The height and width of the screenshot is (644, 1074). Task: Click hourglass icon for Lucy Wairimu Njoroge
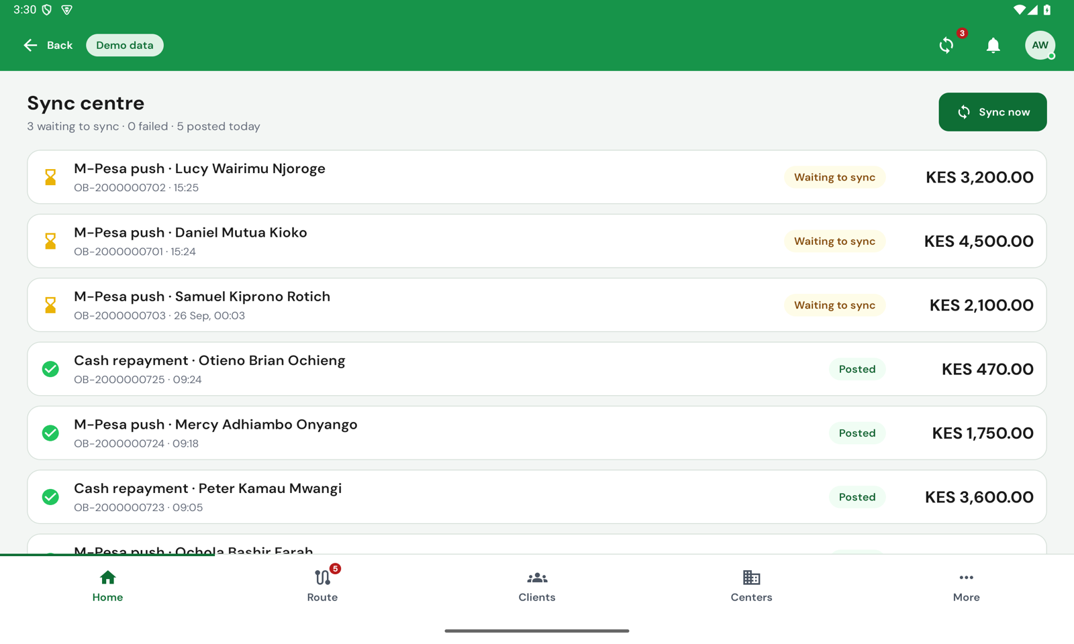[x=50, y=177]
